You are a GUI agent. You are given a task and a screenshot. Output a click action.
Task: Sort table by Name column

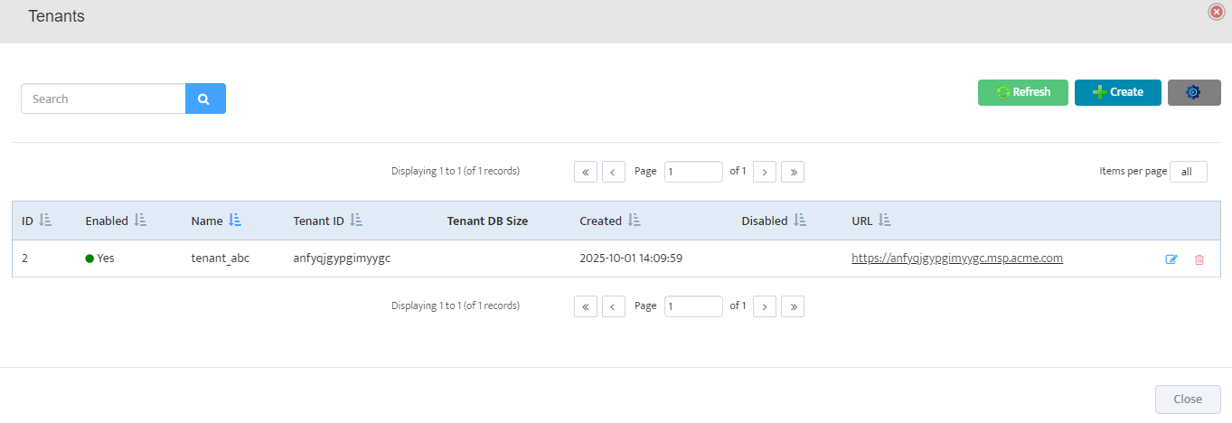point(235,221)
